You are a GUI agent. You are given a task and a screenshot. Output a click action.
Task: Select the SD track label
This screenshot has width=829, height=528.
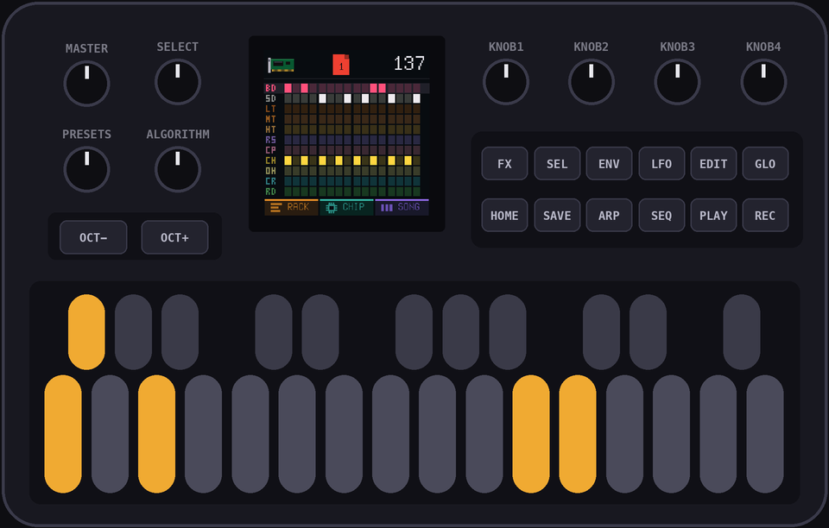(x=270, y=98)
